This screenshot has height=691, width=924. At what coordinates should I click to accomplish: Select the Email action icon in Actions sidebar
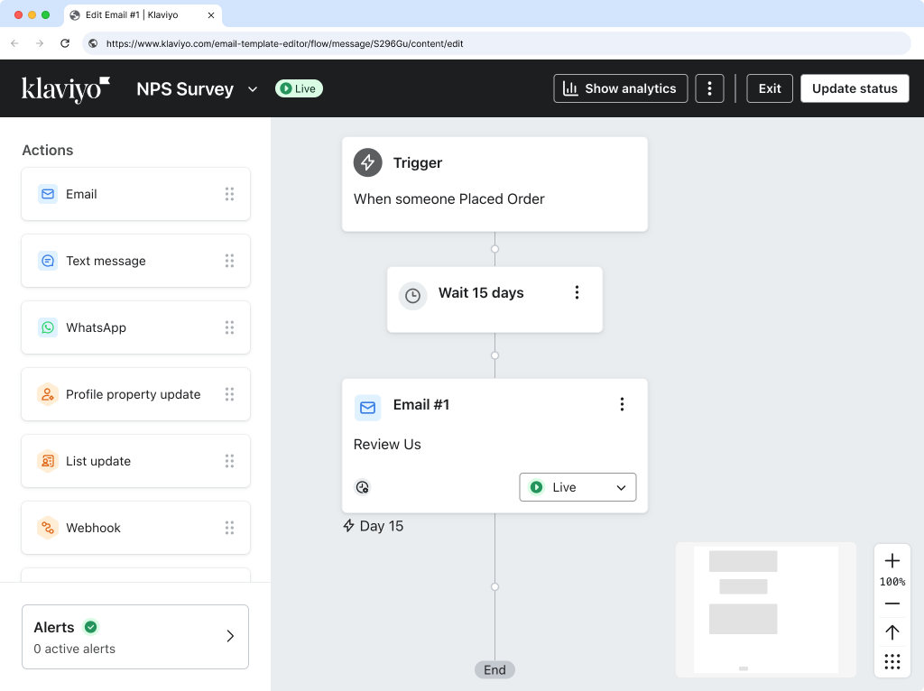tap(47, 193)
